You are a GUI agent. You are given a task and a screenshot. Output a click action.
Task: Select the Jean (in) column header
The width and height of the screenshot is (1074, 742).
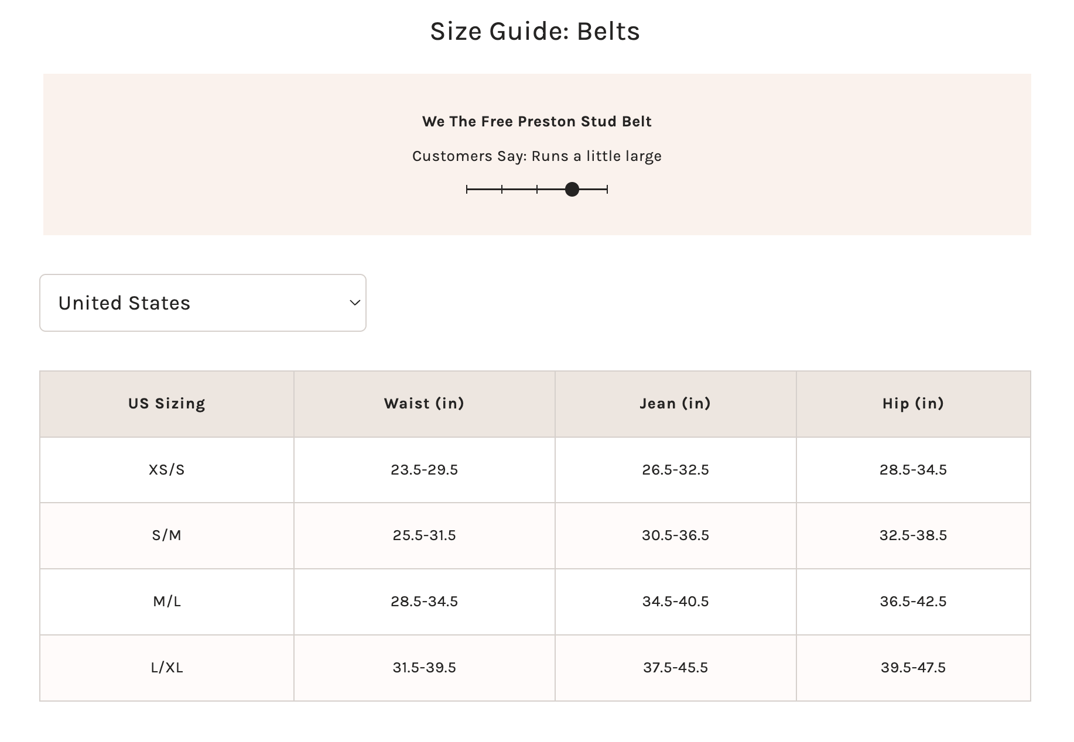(x=675, y=404)
